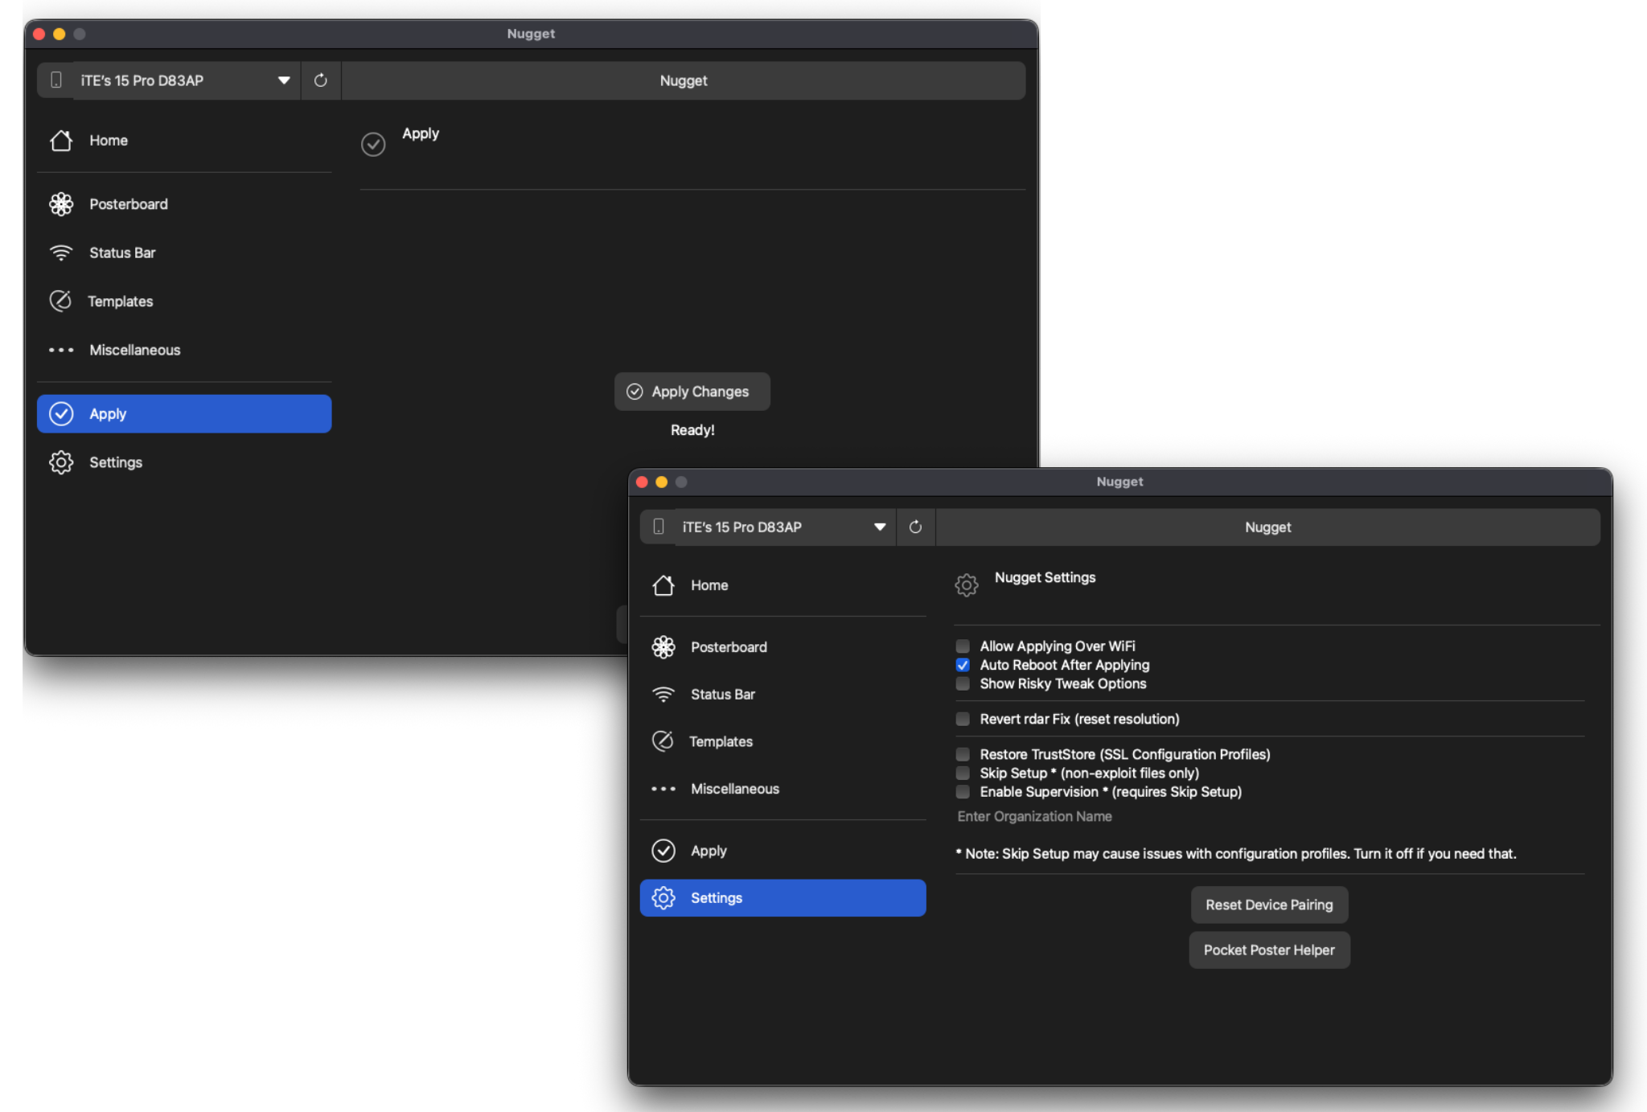Click the refresh icon in the back Nugget window

[320, 80]
